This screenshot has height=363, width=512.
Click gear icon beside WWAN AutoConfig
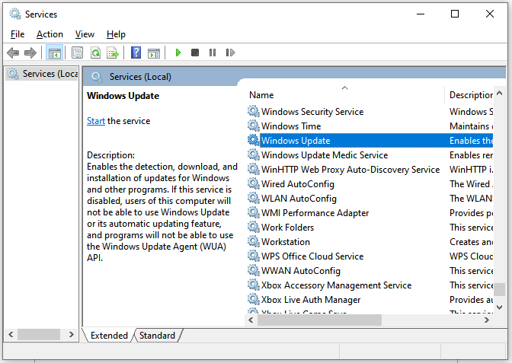[253, 270]
